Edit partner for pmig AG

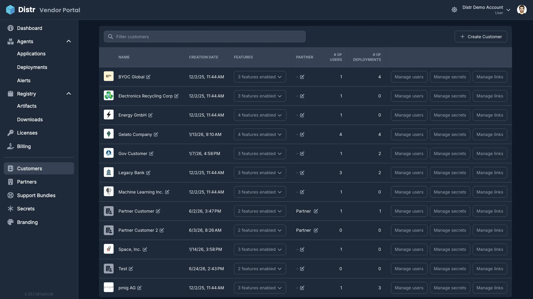coord(302,288)
